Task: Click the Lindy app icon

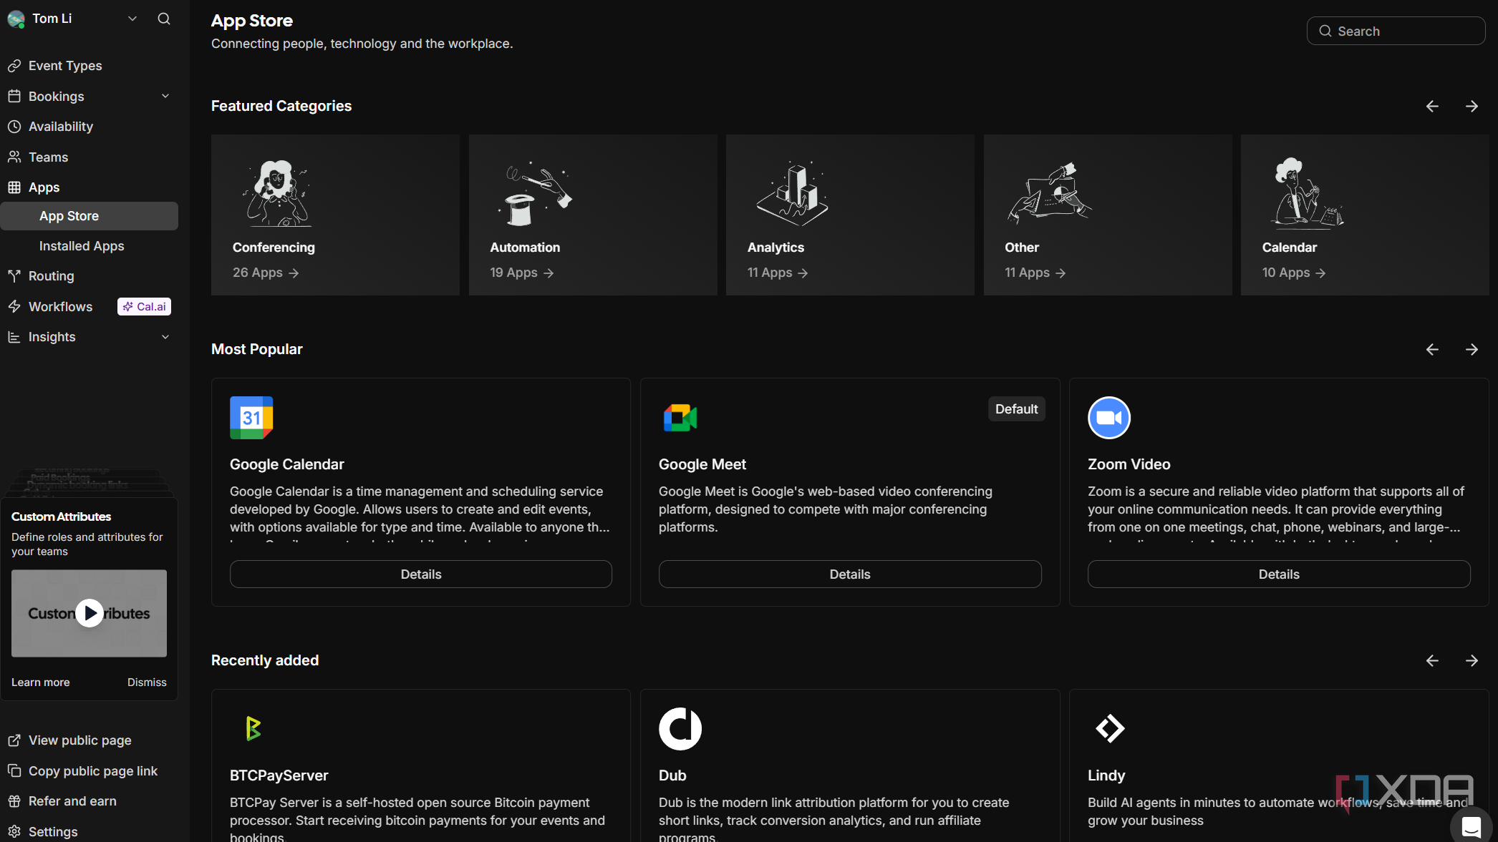Action: point(1109,729)
